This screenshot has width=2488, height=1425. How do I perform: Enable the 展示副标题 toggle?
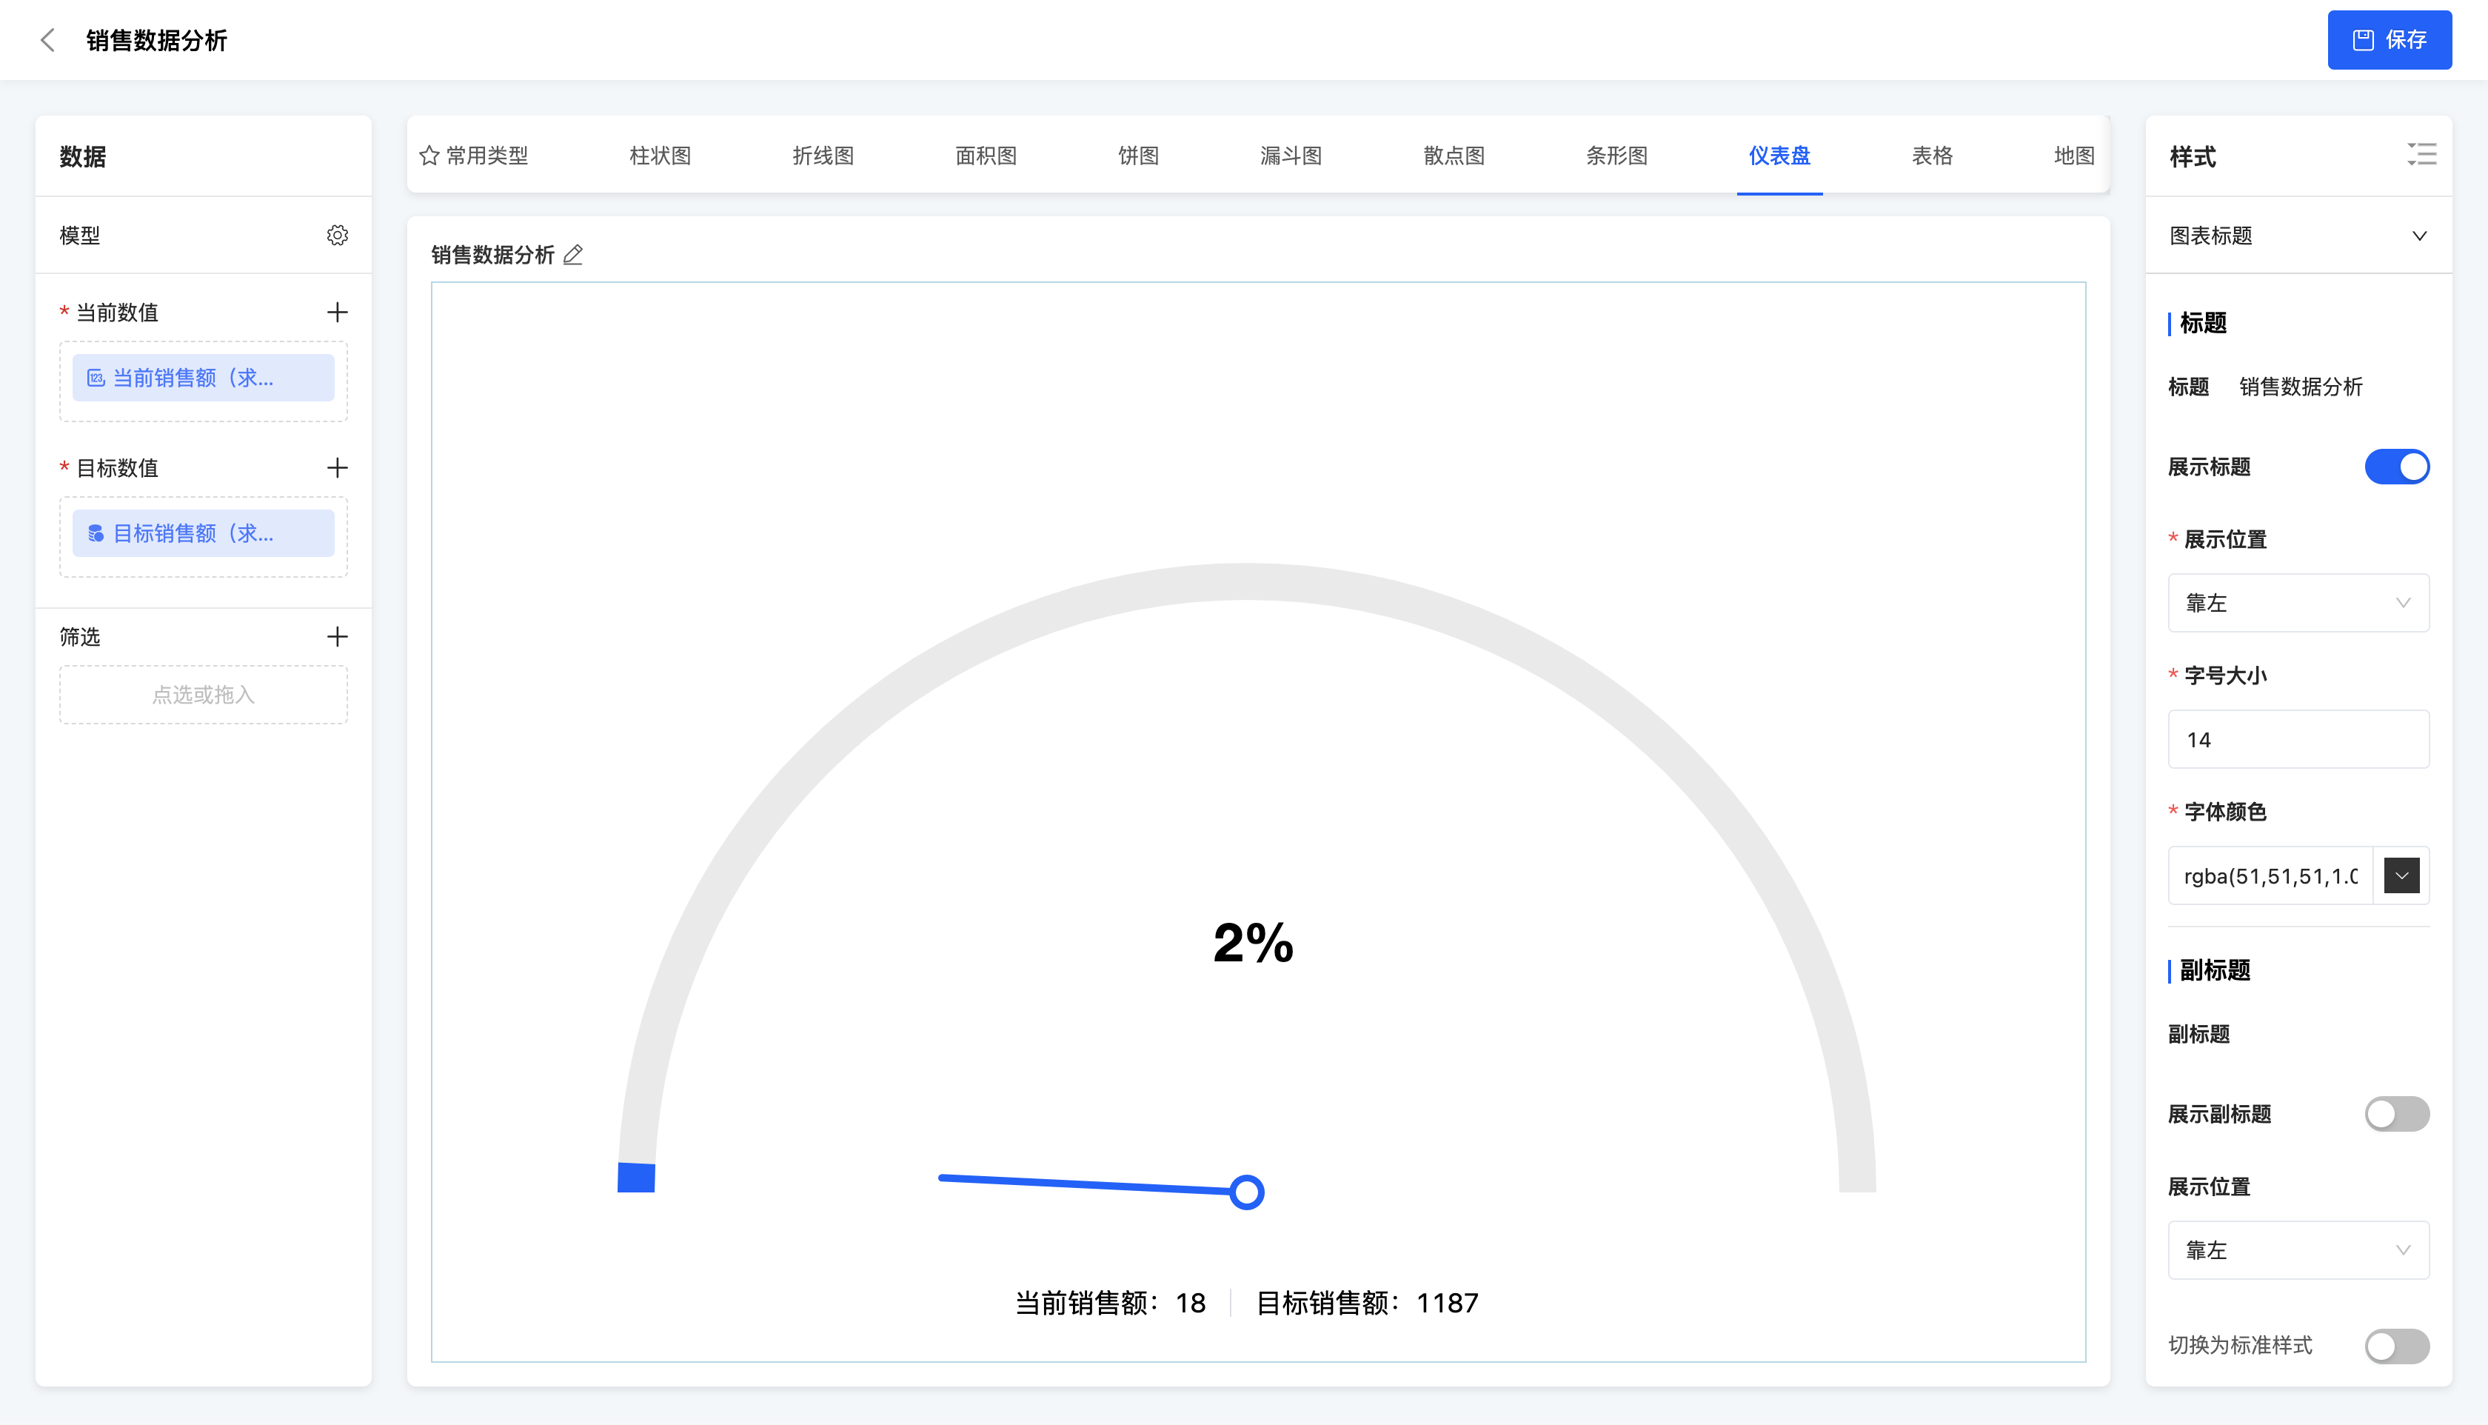[x=2396, y=1114]
